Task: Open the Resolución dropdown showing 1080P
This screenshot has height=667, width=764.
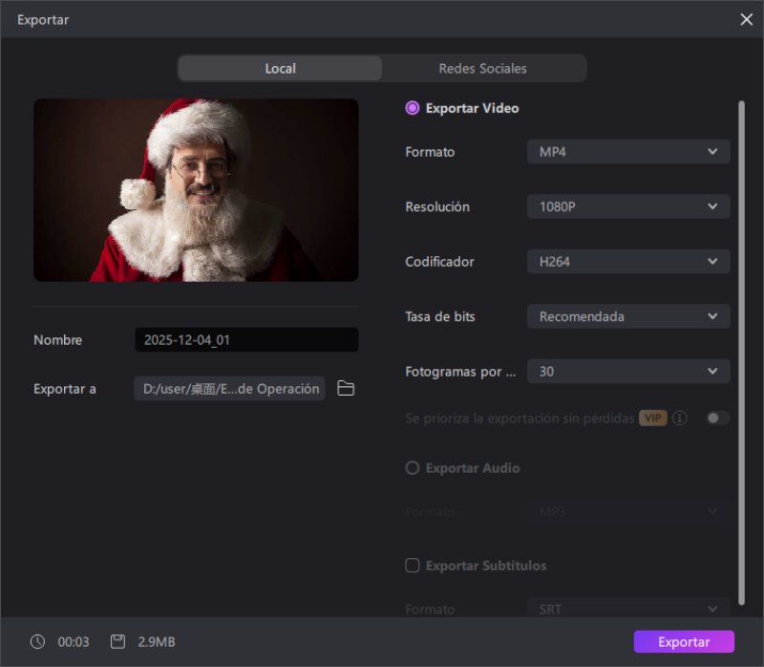Action: [628, 206]
